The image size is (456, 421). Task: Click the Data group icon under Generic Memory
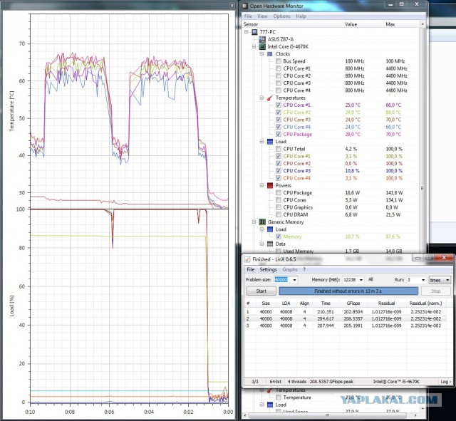(270, 244)
